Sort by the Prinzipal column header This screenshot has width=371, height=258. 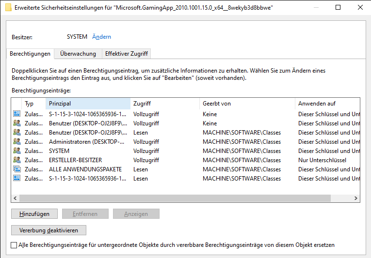click(88, 104)
